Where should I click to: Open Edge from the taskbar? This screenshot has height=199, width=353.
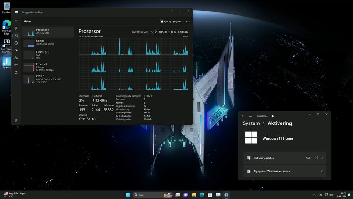202,195
